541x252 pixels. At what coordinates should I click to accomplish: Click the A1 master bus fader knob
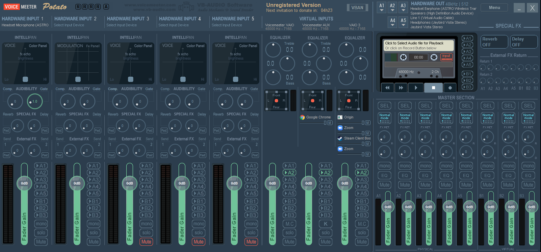pyautogui.click(x=388, y=207)
